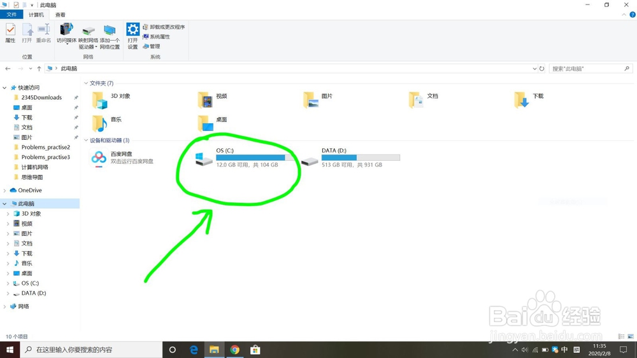Open Problems_practise2 in quick access
637x358 pixels.
tap(45, 147)
